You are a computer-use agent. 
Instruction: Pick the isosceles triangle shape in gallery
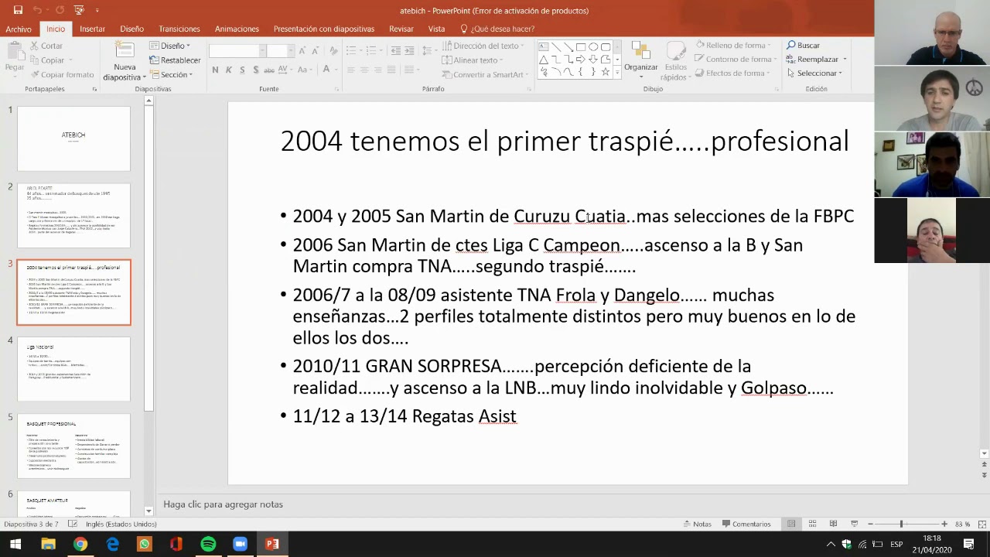click(x=544, y=60)
